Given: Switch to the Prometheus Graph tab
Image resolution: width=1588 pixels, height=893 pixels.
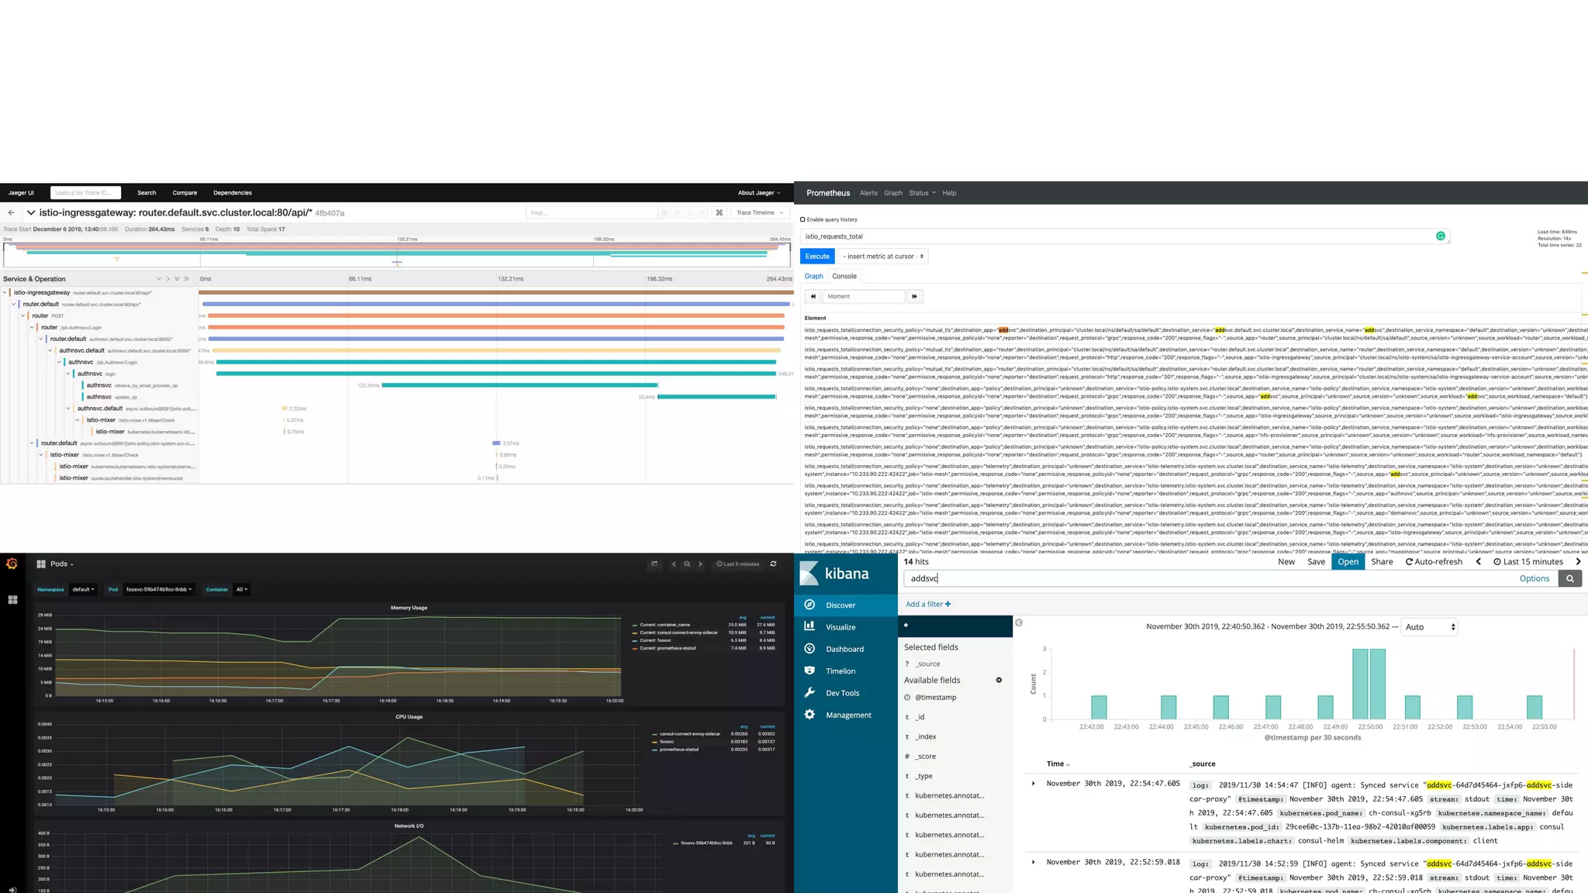Looking at the screenshot, I should (x=813, y=276).
